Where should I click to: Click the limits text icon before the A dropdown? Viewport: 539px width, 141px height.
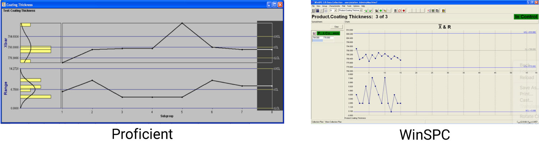tap(326, 10)
